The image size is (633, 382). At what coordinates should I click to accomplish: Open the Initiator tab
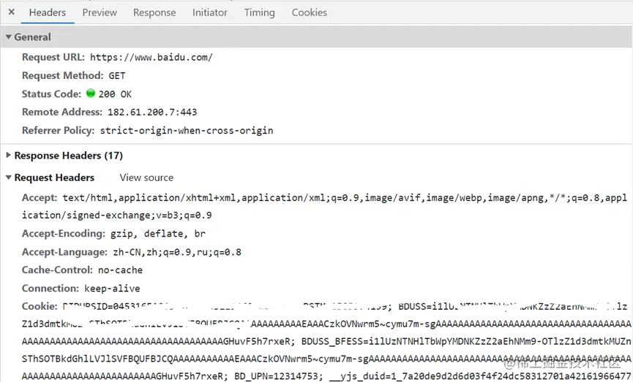[209, 12]
